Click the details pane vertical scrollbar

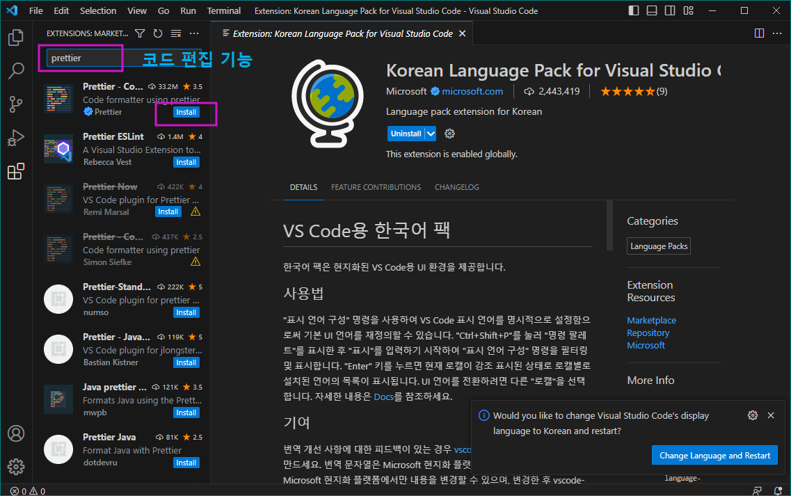pyautogui.click(x=609, y=225)
